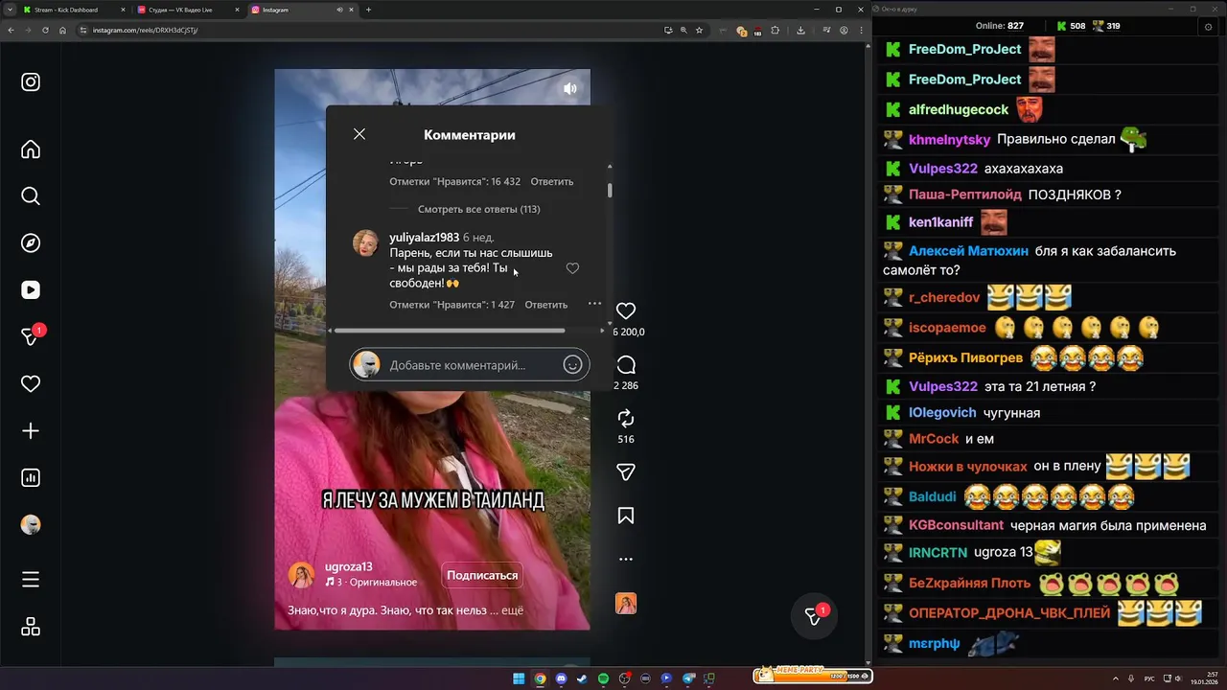1227x690 pixels.
Task: Open yuliyalaz1983 comment options dots
Action: (x=594, y=304)
